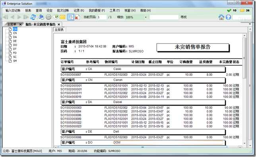Image resolution: width=256 pixels, height=157 pixels.
Task: Open the 缩放 100% zoom dropdown
Action: (x=145, y=17)
